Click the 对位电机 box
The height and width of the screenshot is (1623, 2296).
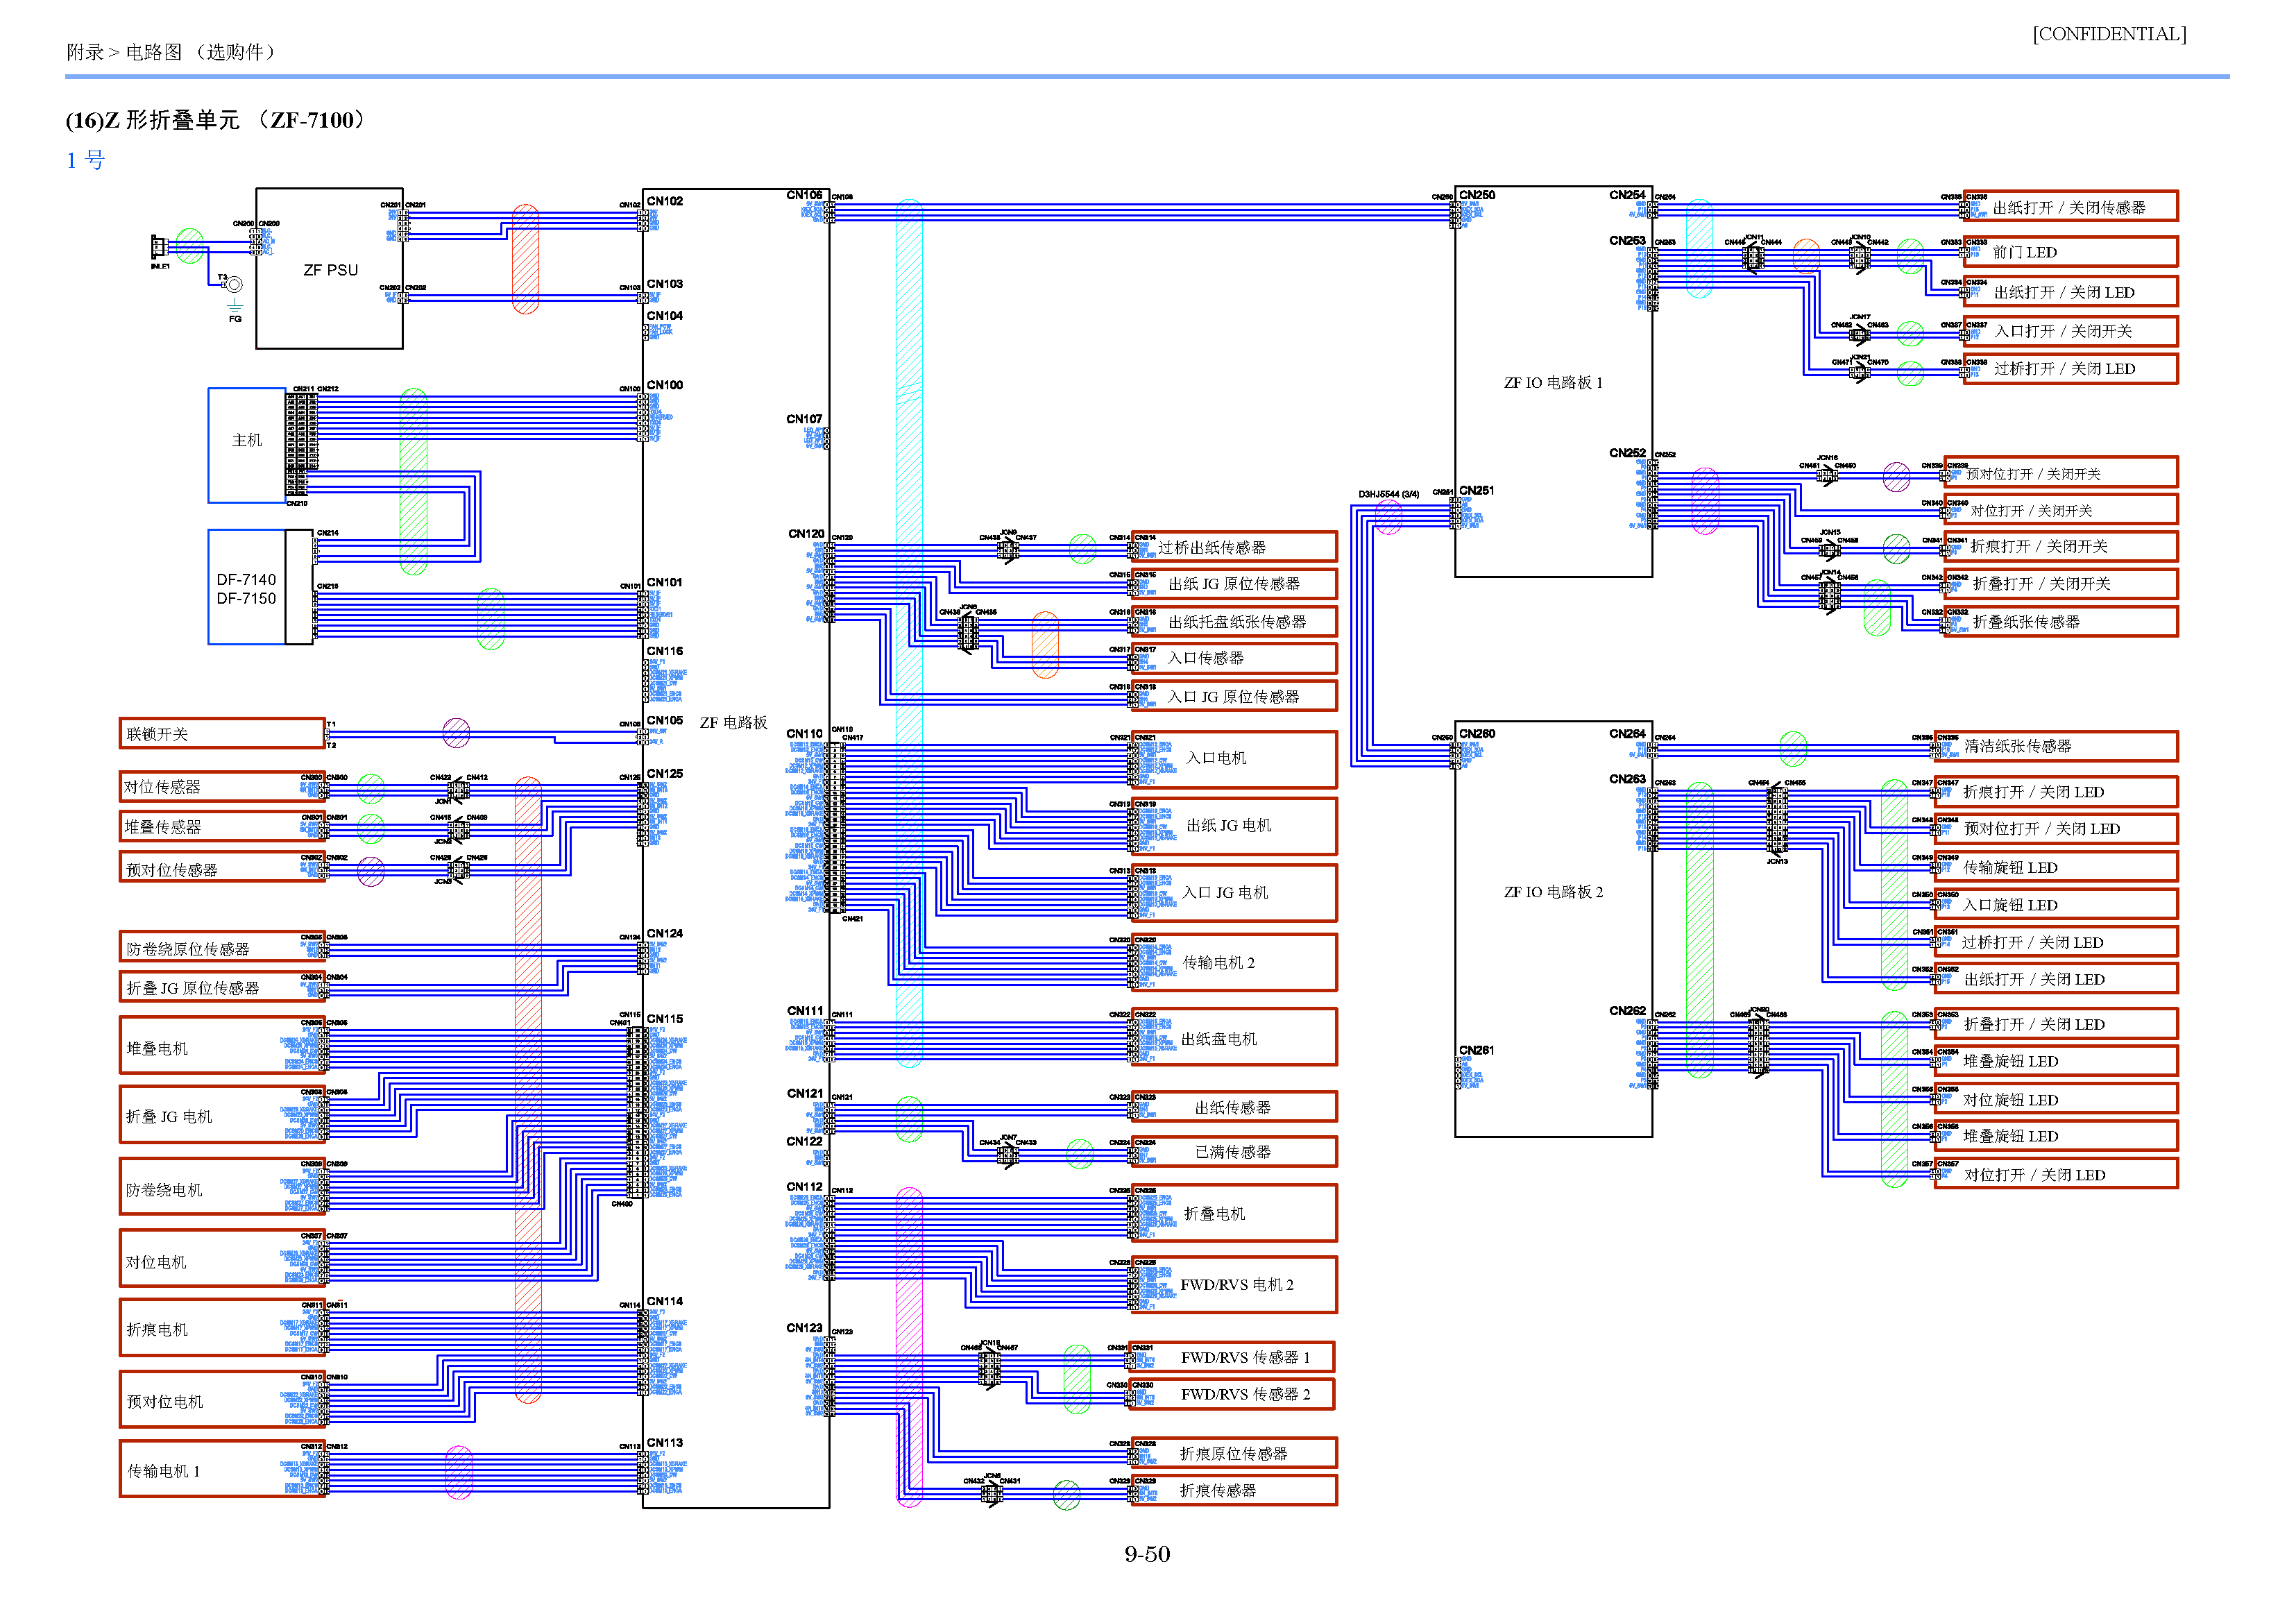(222, 1259)
